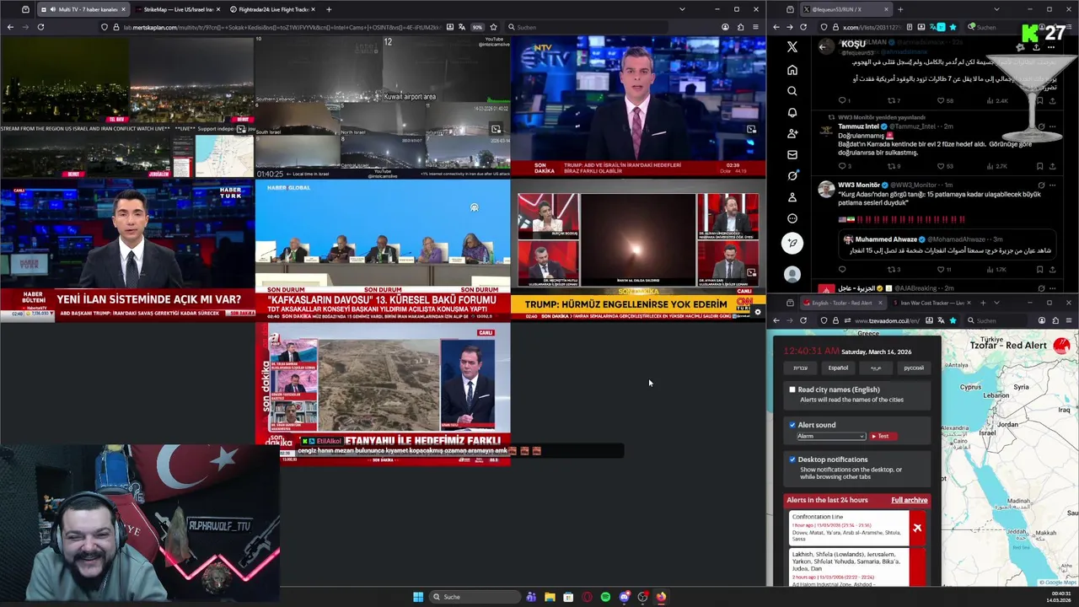Switch Tzofar language to русский

click(914, 368)
